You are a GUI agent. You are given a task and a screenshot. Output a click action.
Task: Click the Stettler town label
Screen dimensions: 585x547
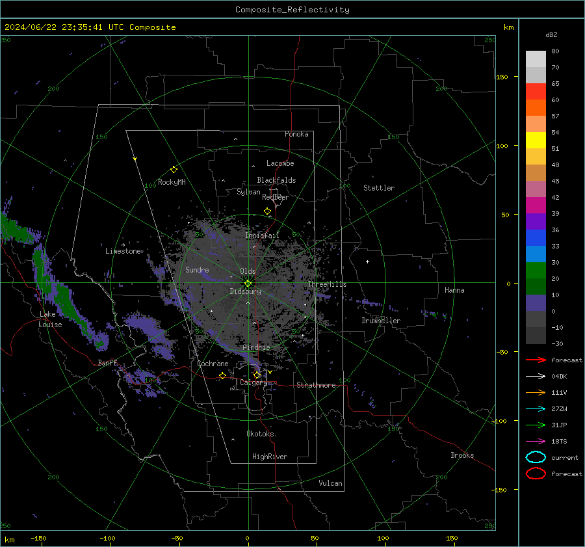(379, 188)
